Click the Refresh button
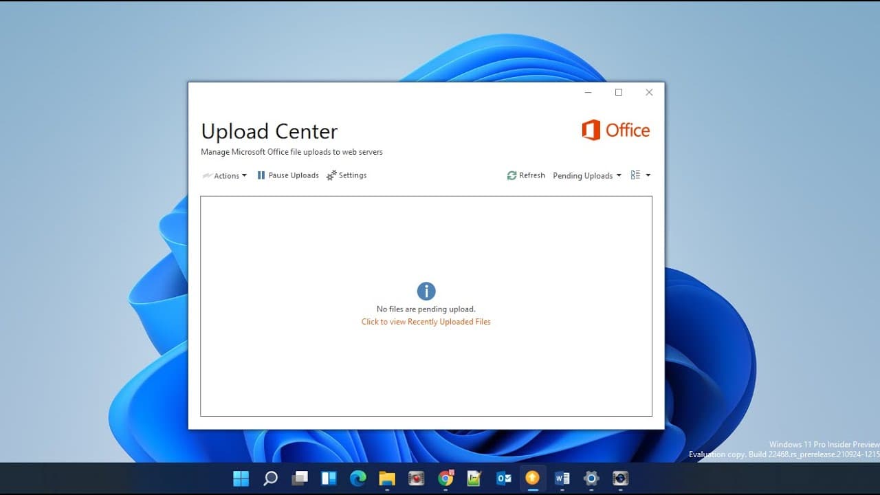The height and width of the screenshot is (495, 880). click(526, 175)
